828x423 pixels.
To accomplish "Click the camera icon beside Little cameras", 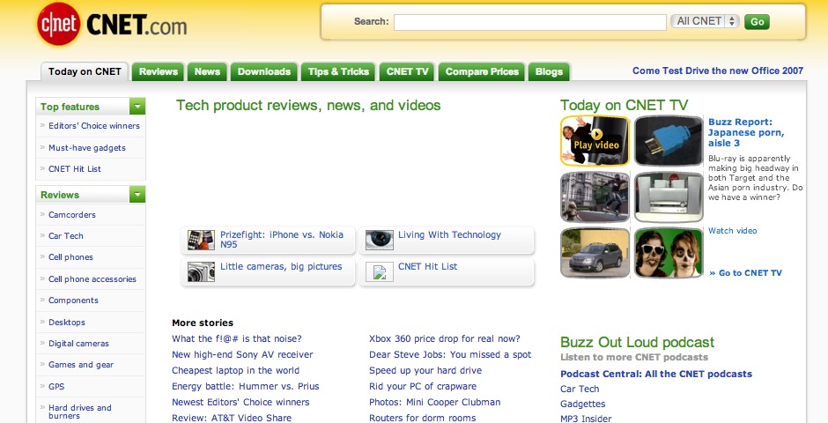I will (x=201, y=272).
